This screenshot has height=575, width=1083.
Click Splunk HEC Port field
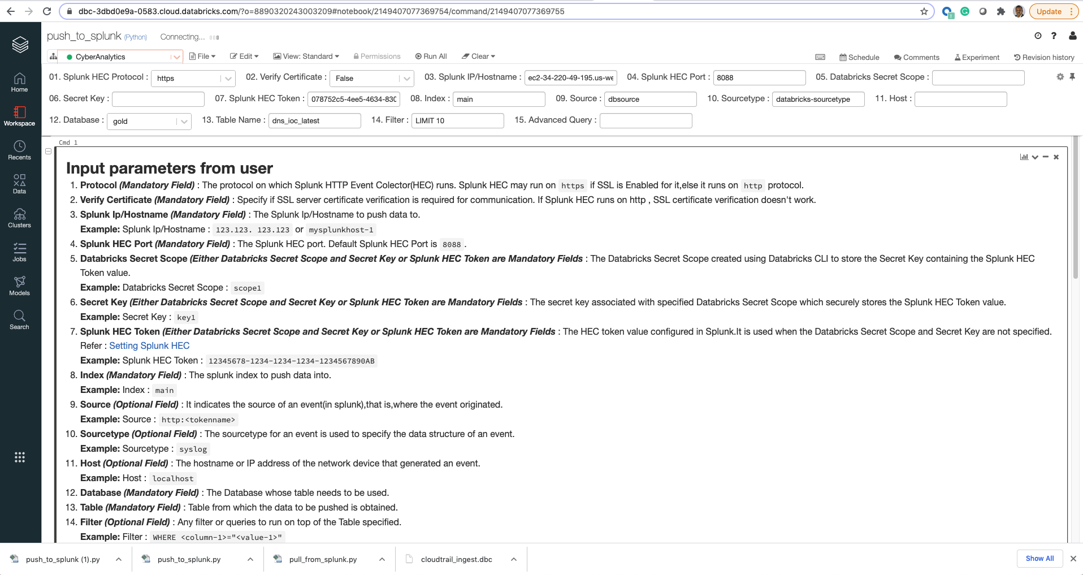tap(759, 77)
